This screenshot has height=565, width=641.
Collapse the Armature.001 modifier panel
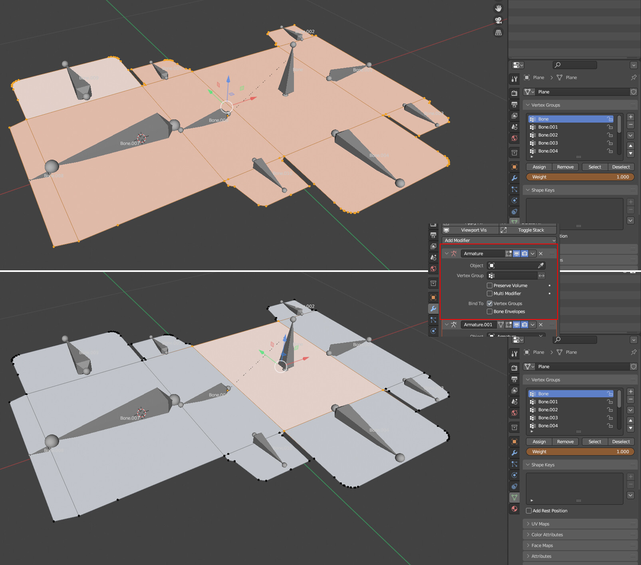point(447,325)
